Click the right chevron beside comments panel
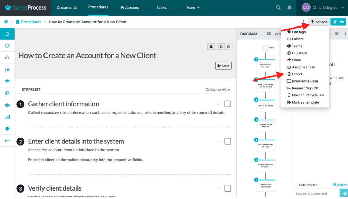 click(x=345, y=34)
